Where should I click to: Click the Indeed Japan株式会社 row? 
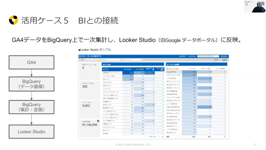[174, 107]
